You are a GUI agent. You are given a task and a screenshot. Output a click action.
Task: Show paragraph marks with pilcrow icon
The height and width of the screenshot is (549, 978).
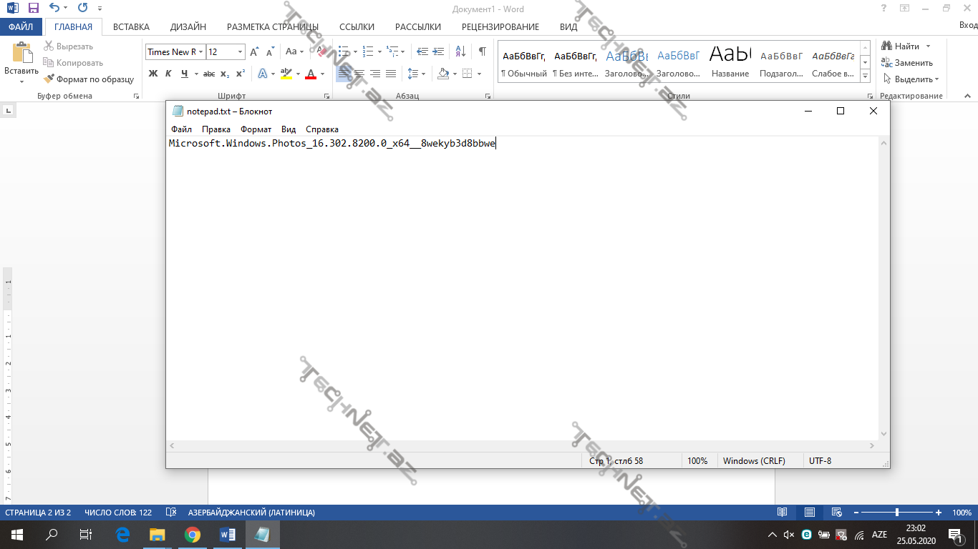click(x=482, y=51)
